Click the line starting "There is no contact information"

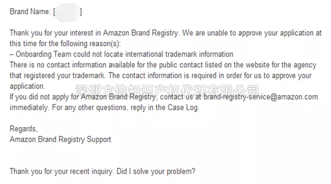coord(163,65)
